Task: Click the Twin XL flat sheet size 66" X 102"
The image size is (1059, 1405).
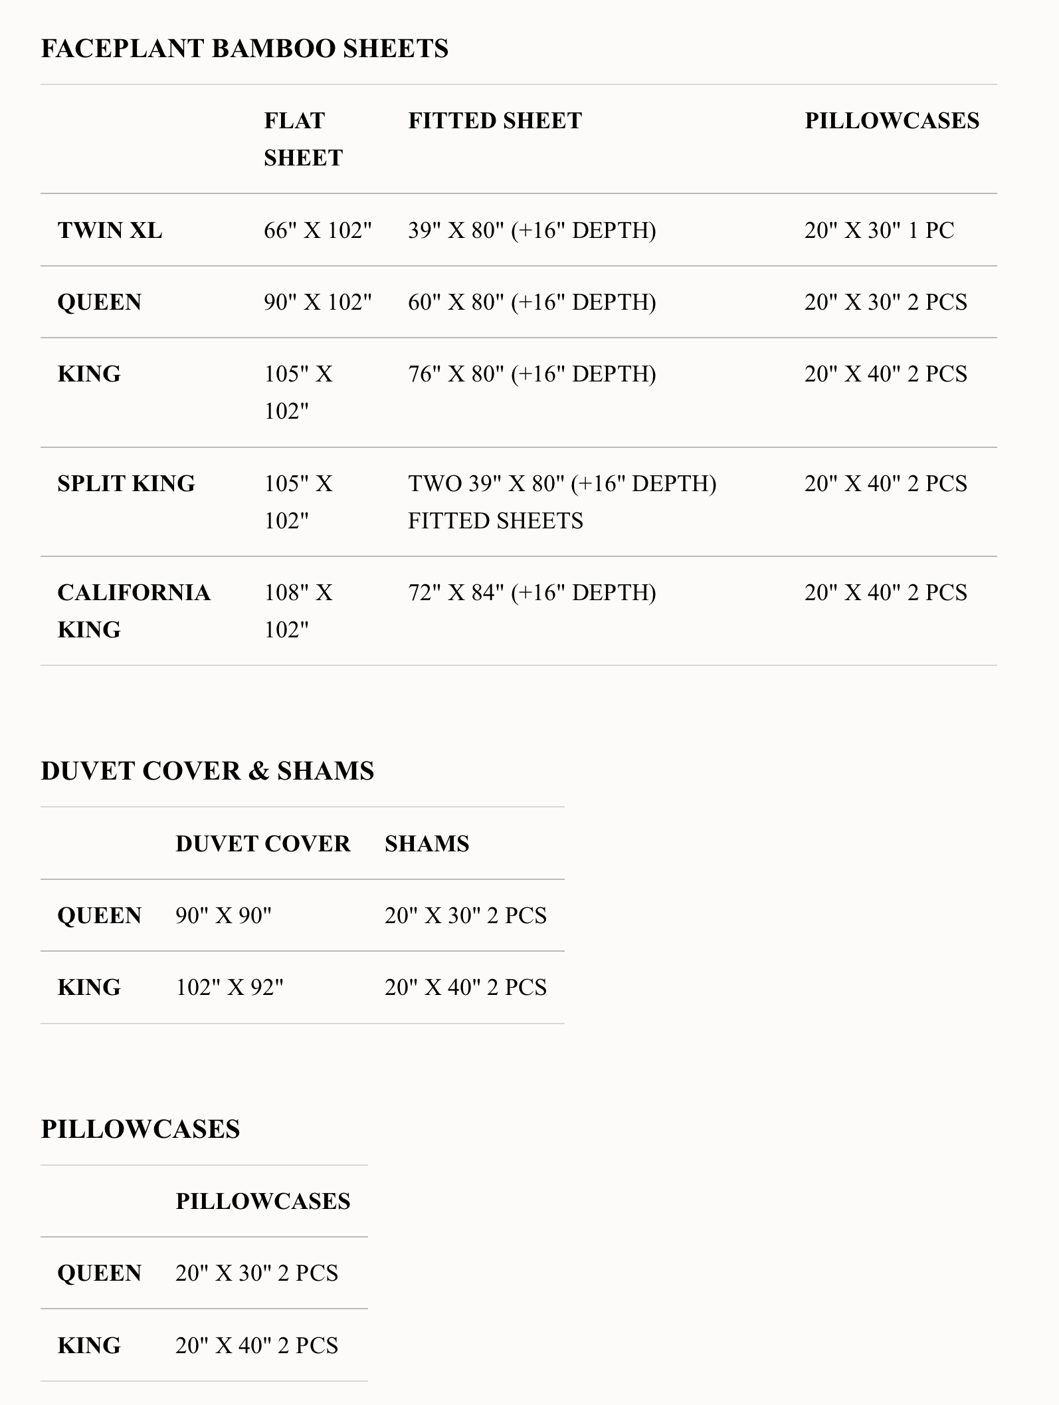Action: pos(318,231)
